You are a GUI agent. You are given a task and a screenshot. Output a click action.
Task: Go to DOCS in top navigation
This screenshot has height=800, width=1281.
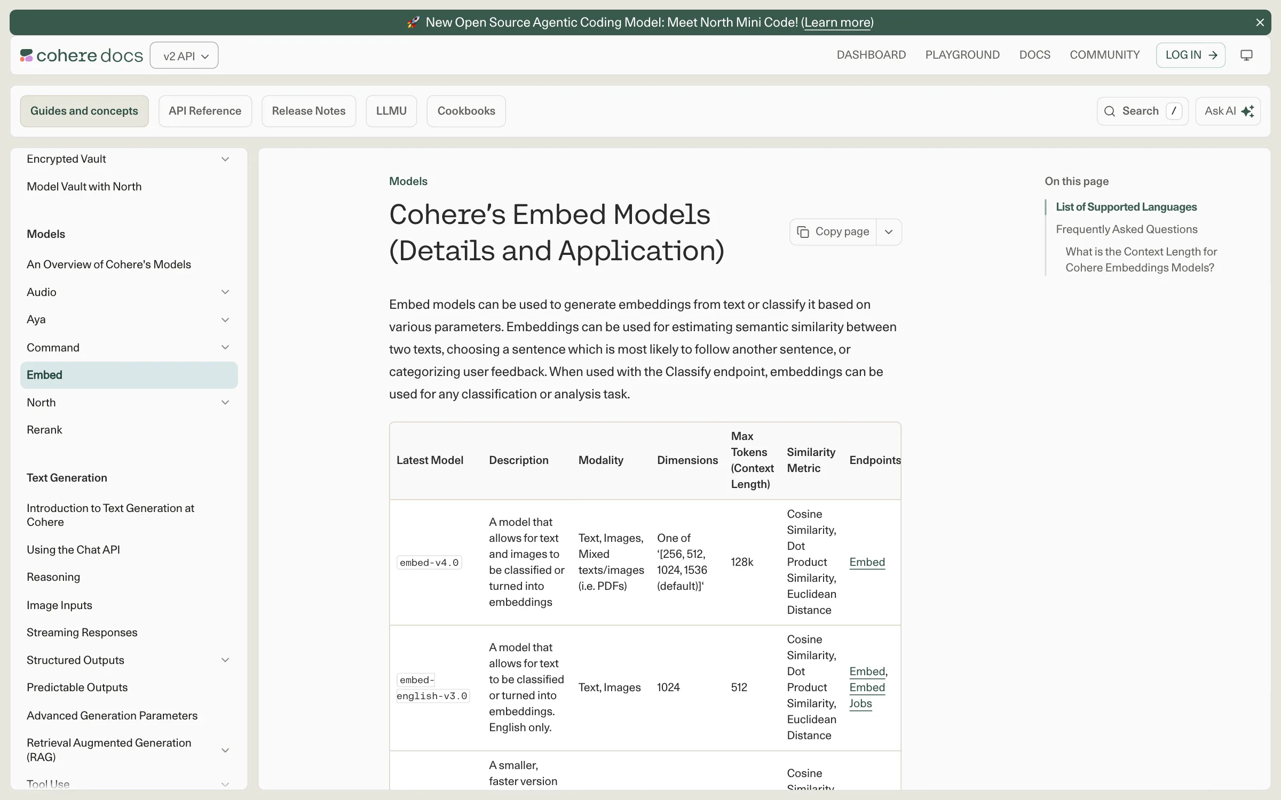point(1034,55)
